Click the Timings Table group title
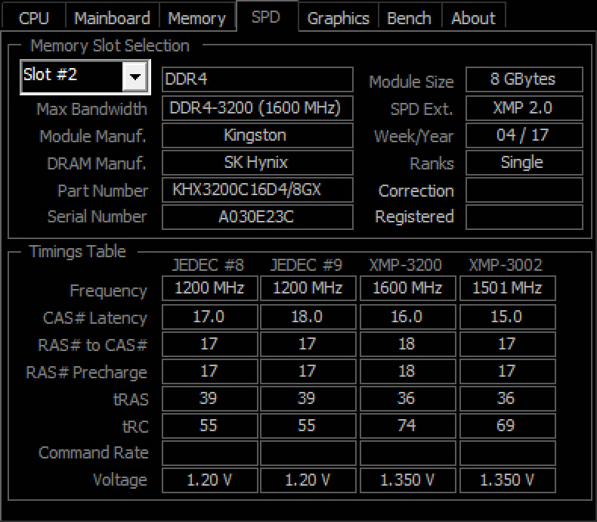The height and width of the screenshot is (522, 597). click(77, 251)
